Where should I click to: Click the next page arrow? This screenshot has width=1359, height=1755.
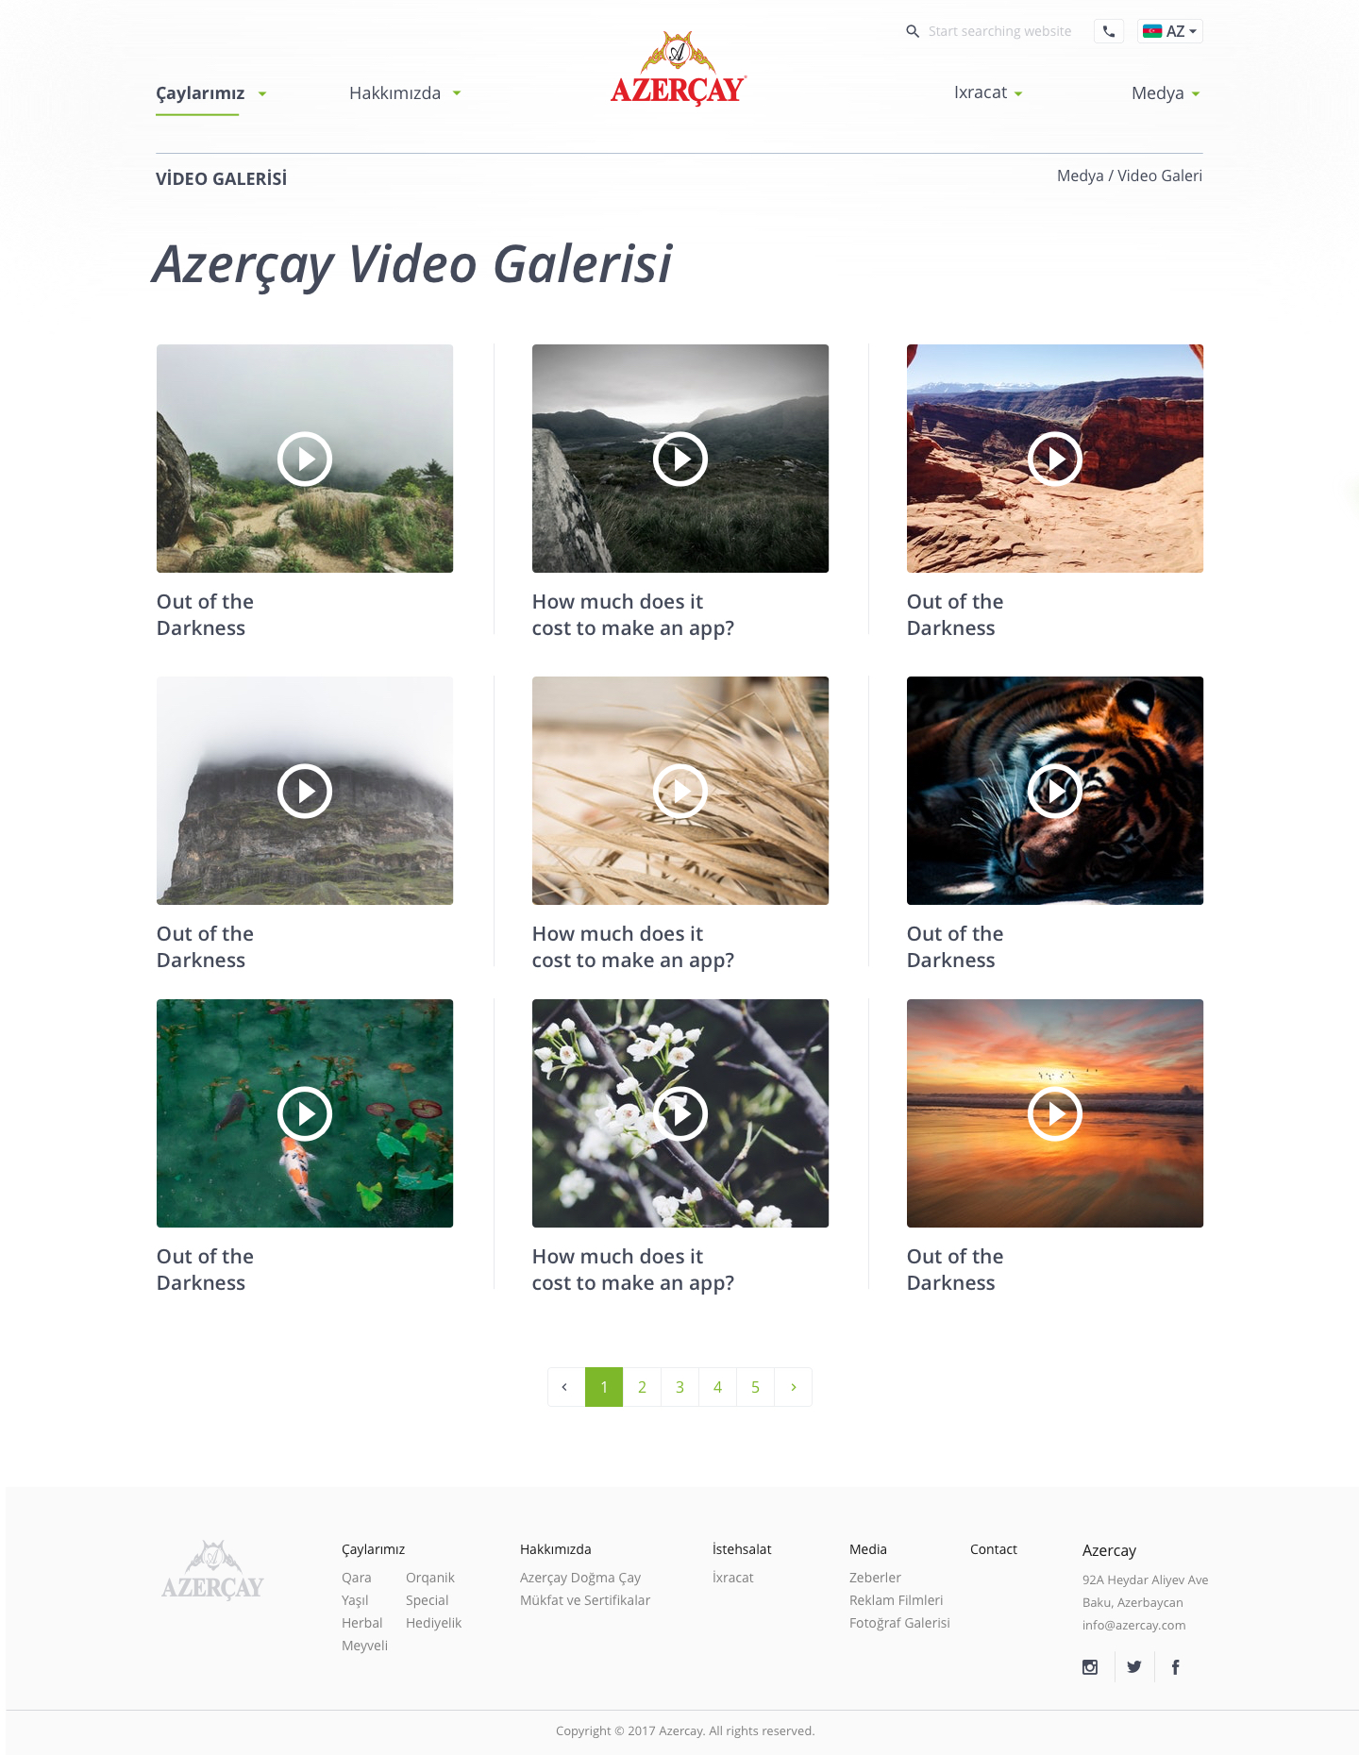point(794,1387)
